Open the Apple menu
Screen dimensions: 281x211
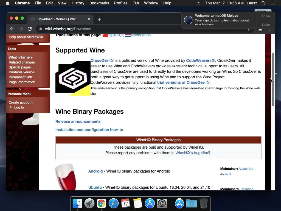tap(7, 3)
